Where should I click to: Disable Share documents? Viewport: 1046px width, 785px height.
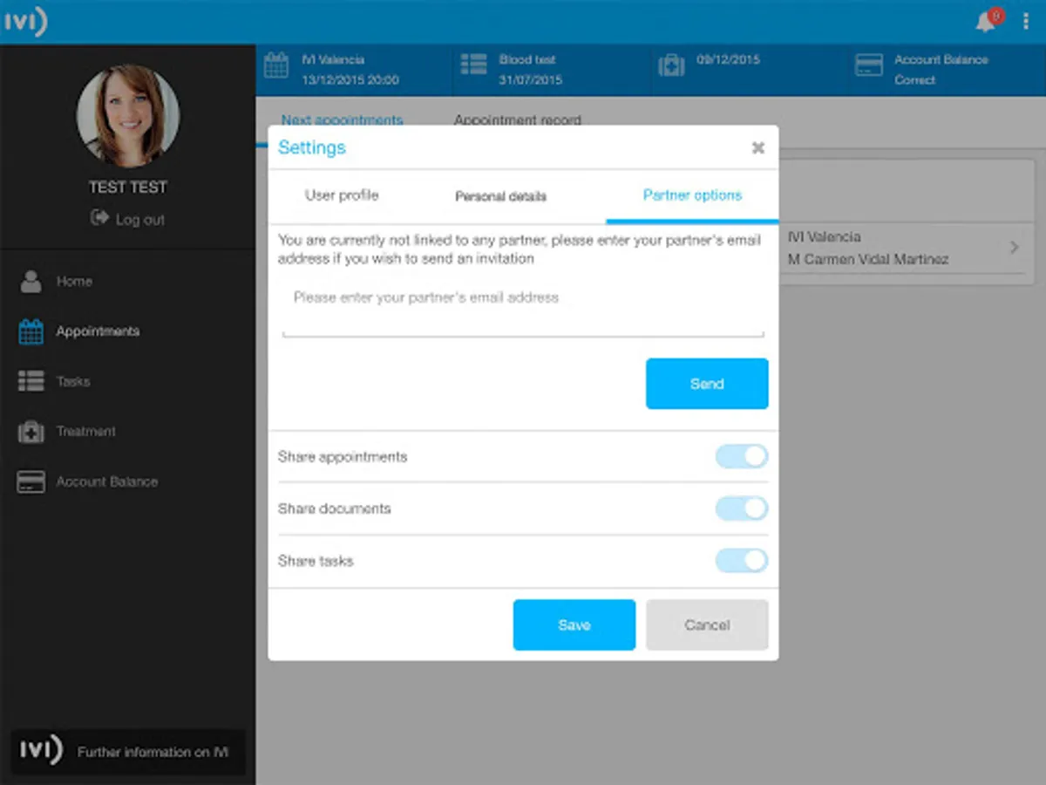741,509
